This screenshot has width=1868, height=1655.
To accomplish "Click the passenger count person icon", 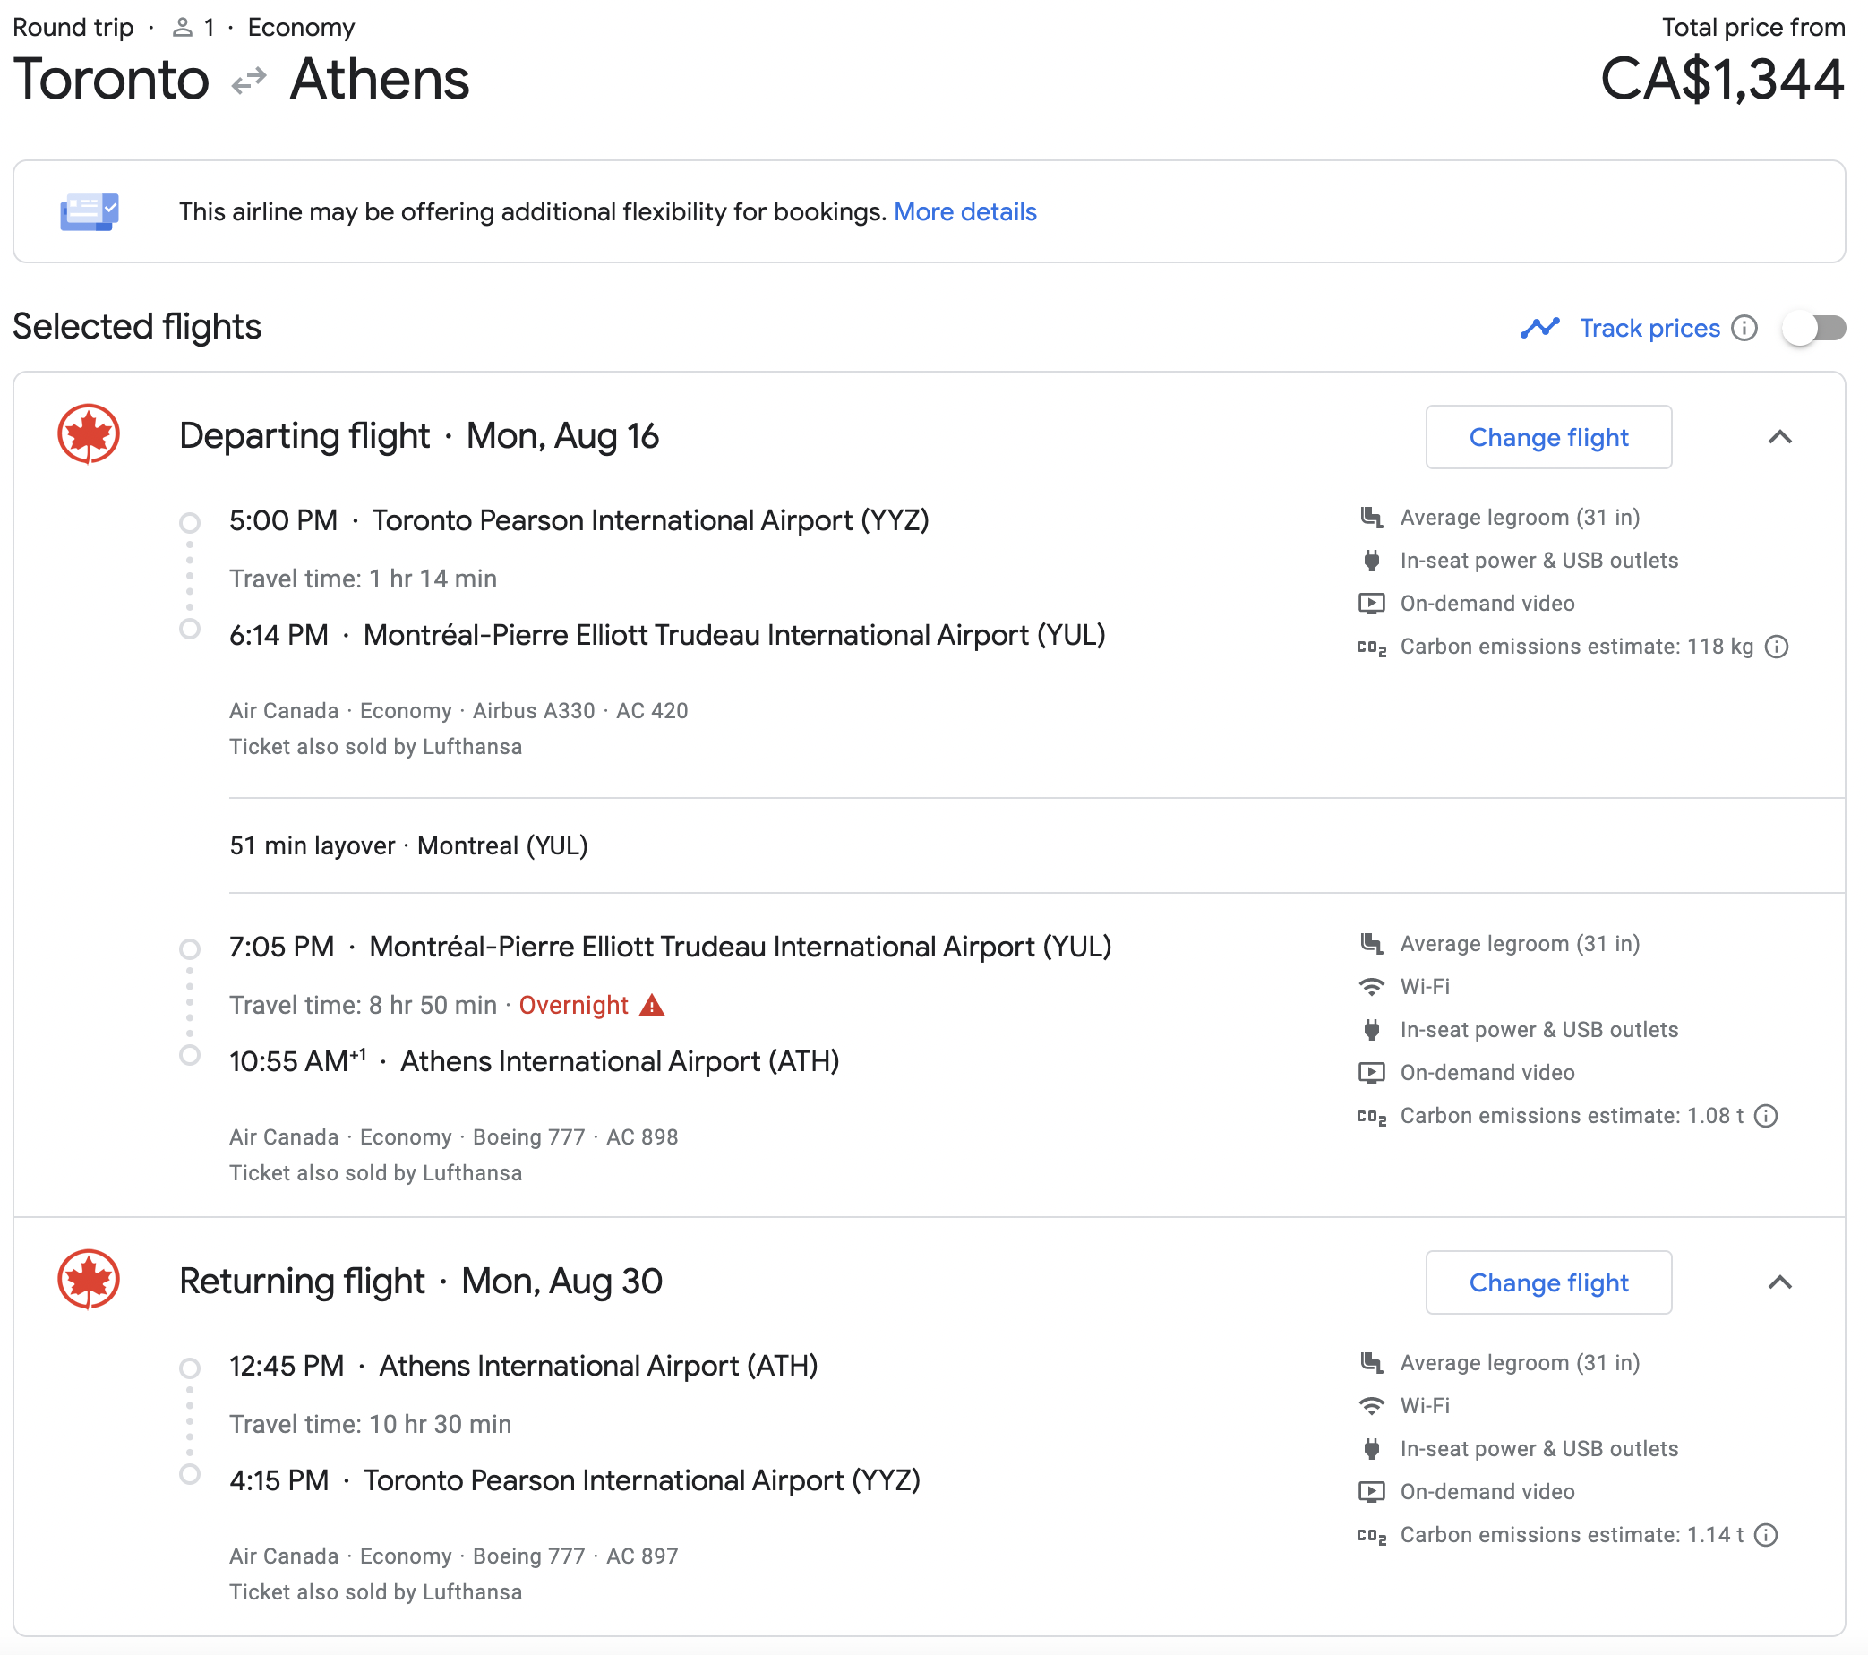I will tap(183, 28).
